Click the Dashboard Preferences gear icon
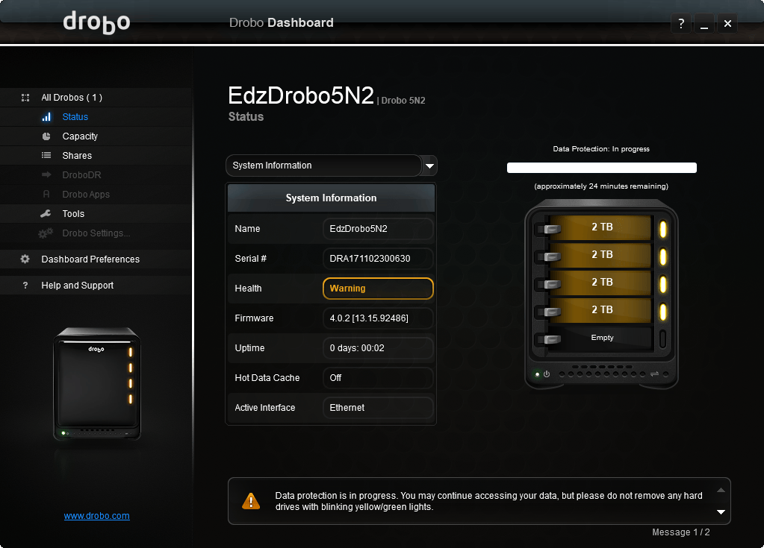The image size is (764, 548). point(25,259)
